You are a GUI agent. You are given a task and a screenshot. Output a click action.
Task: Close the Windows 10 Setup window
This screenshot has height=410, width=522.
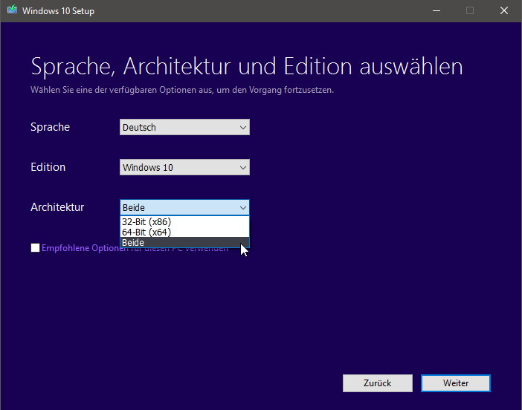coord(504,11)
